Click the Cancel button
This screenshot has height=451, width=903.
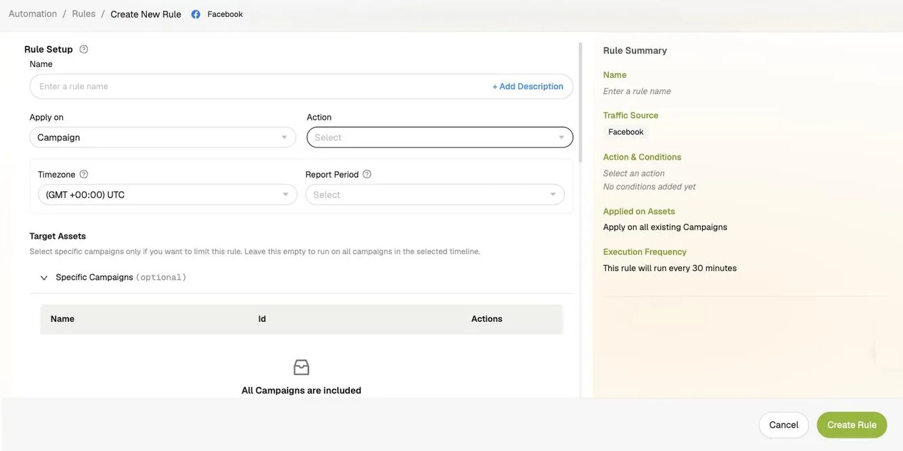tap(784, 425)
